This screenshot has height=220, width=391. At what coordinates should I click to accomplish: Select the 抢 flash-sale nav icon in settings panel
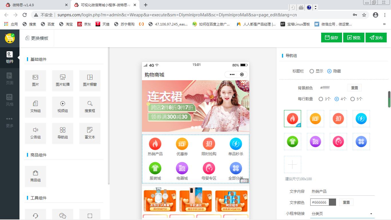338,119
